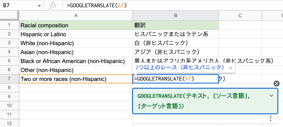Click cell B3 containing 白（非ヒスパニック）

coord(175,43)
